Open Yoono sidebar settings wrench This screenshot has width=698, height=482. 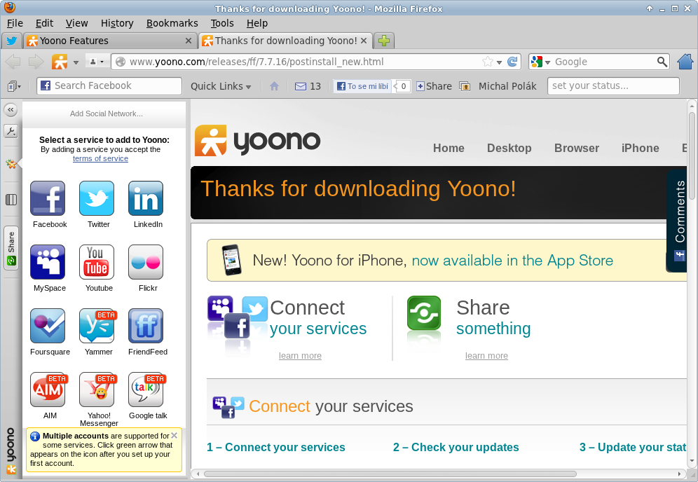tap(11, 131)
